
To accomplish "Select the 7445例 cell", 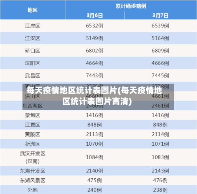I will tap(160, 75).
